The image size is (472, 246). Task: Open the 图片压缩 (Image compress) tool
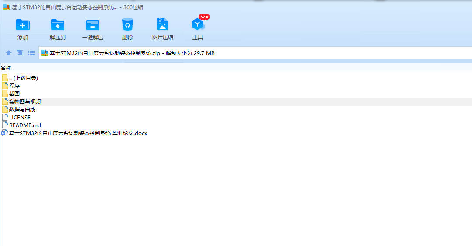tap(163, 24)
